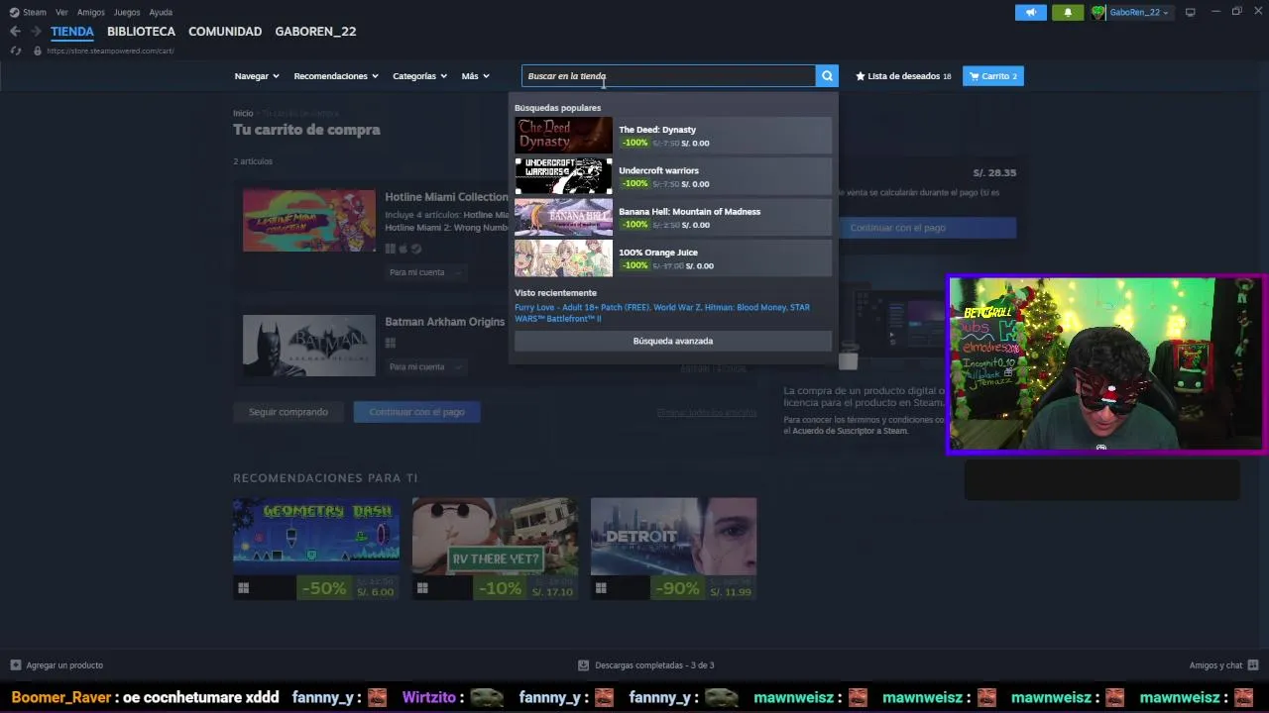Open the notifications bell
Viewport: 1269px width, 713px height.
[1068, 12]
